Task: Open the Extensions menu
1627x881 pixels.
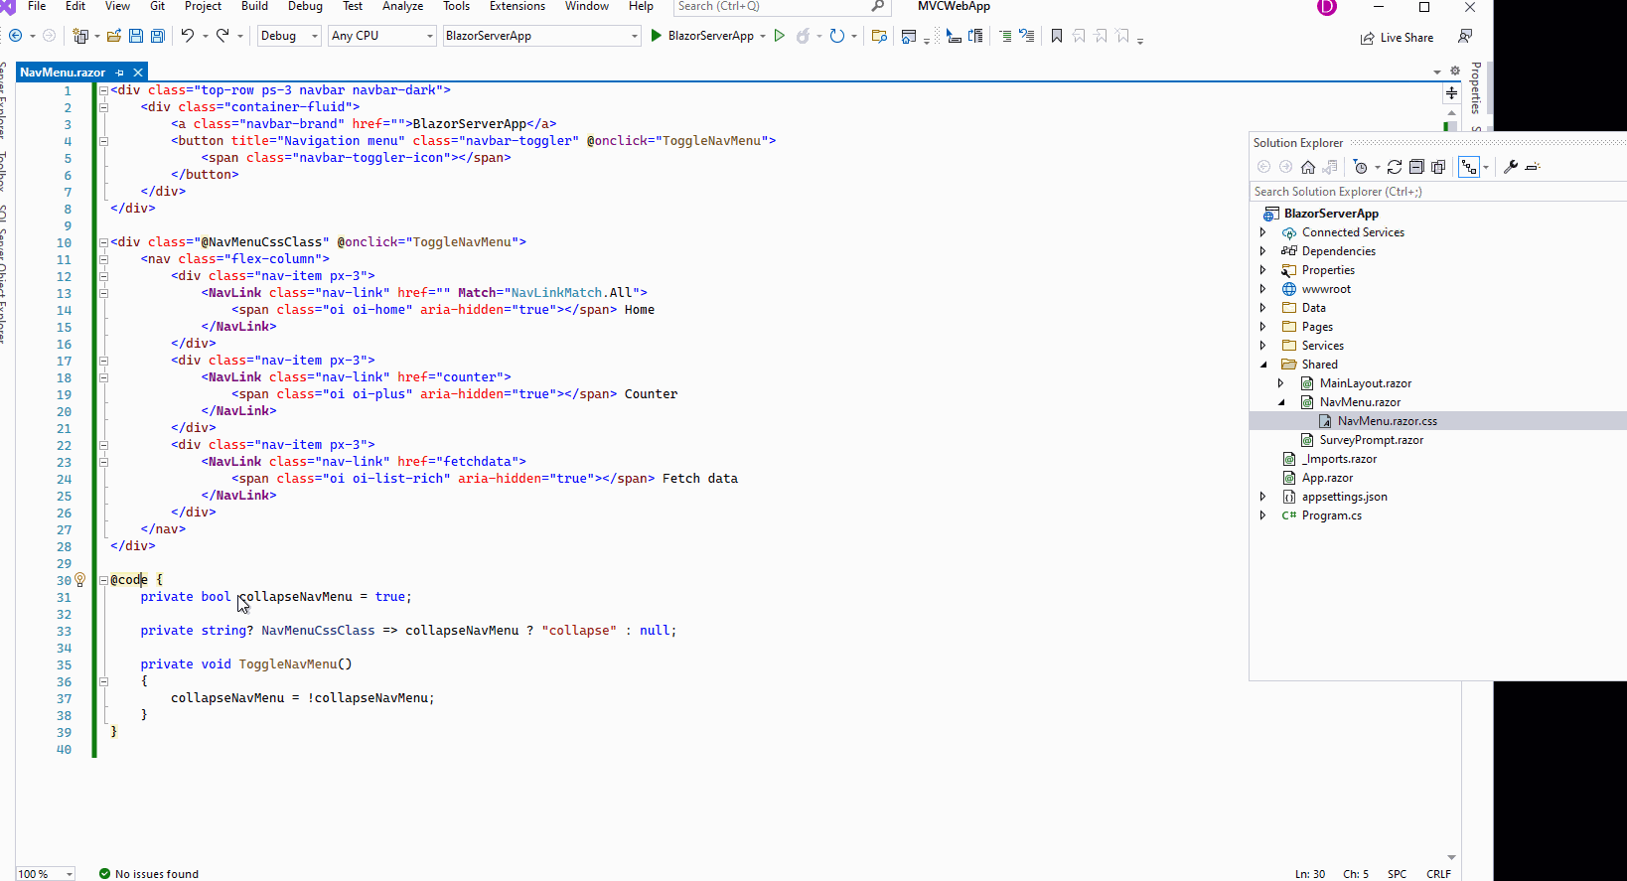Action: tap(518, 6)
